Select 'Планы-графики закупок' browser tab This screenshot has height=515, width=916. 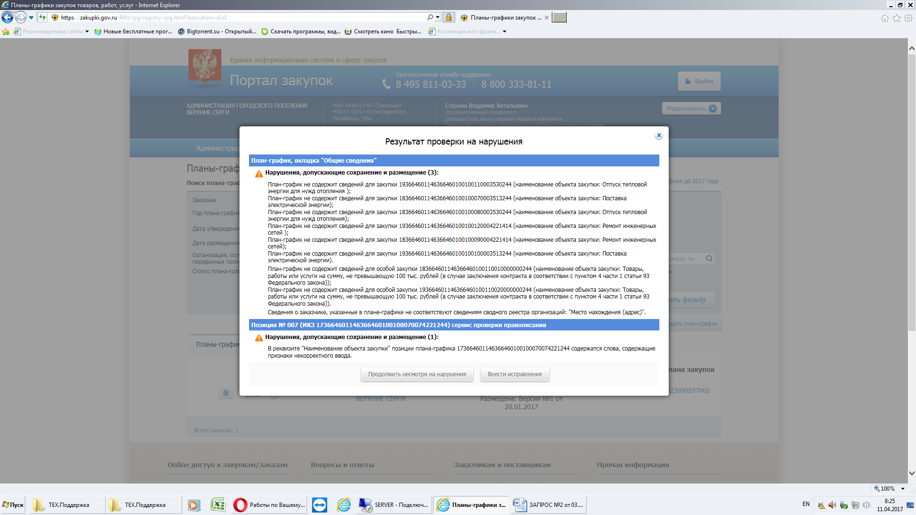click(505, 18)
